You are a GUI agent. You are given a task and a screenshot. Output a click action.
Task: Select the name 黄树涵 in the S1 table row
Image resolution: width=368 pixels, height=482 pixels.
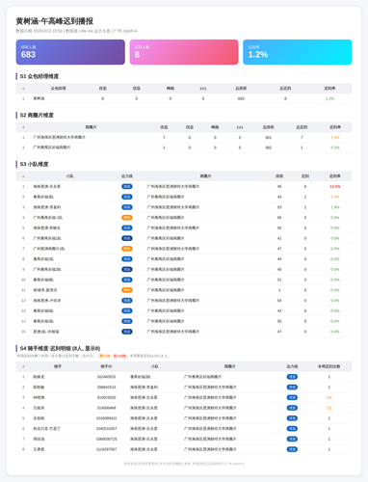coord(39,98)
